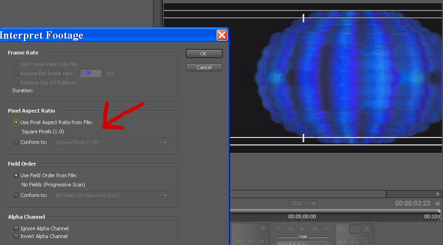
Task: Click right arrow of monitor scrollbar
Action: point(438,194)
